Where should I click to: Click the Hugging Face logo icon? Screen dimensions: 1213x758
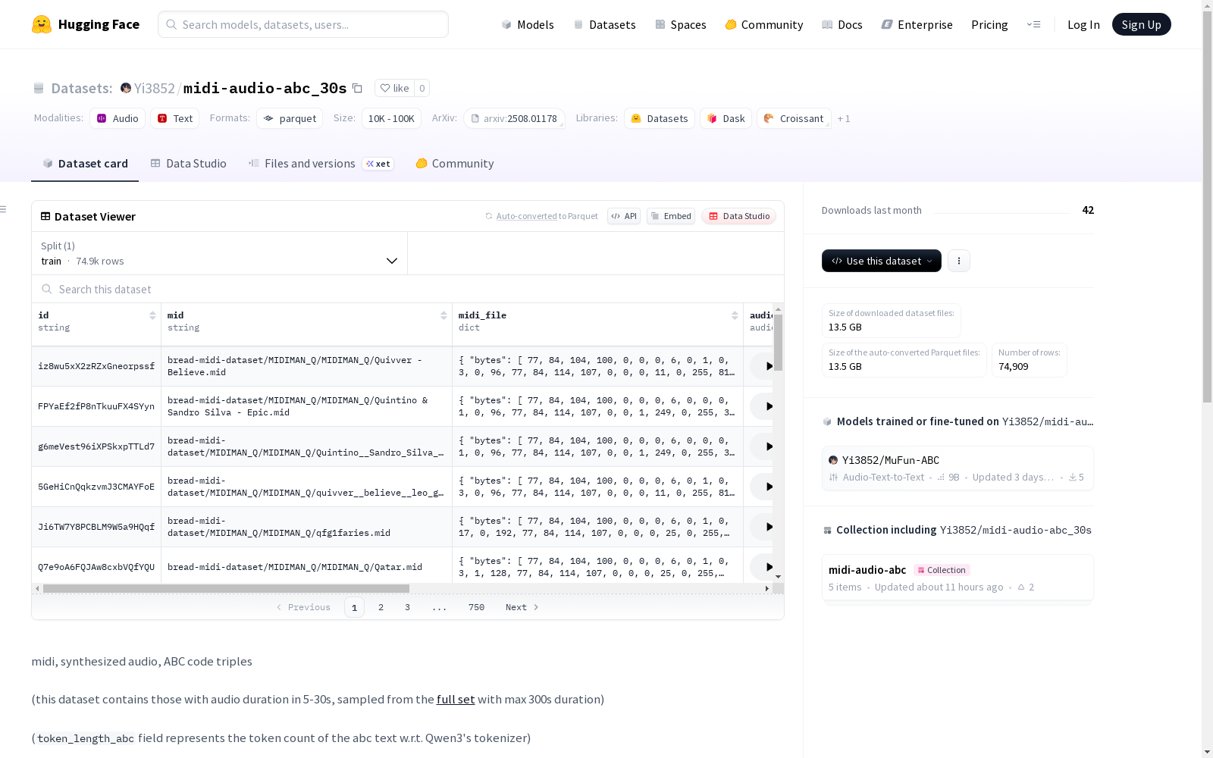42,24
